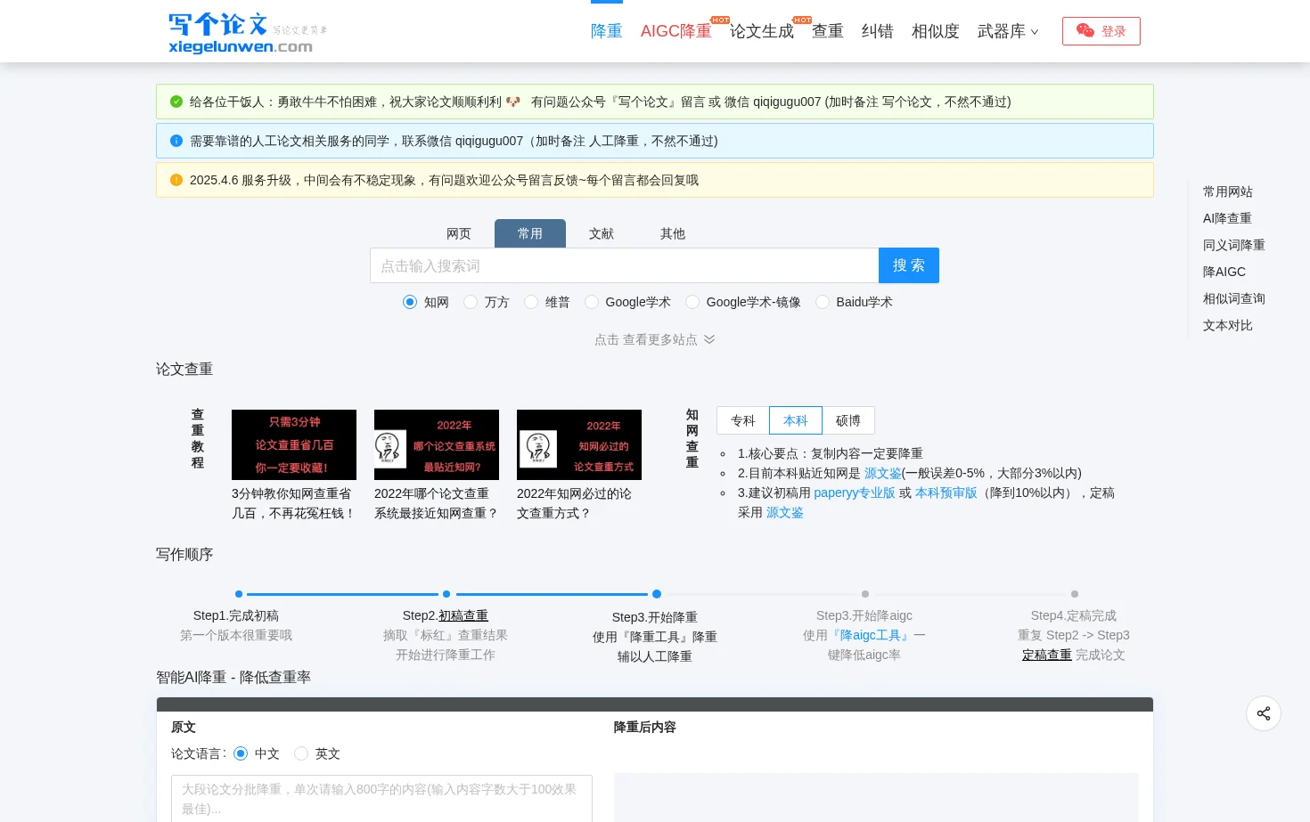Open the paperyy专业版 link
Screen dimensions: 1310x822
tap(855, 492)
